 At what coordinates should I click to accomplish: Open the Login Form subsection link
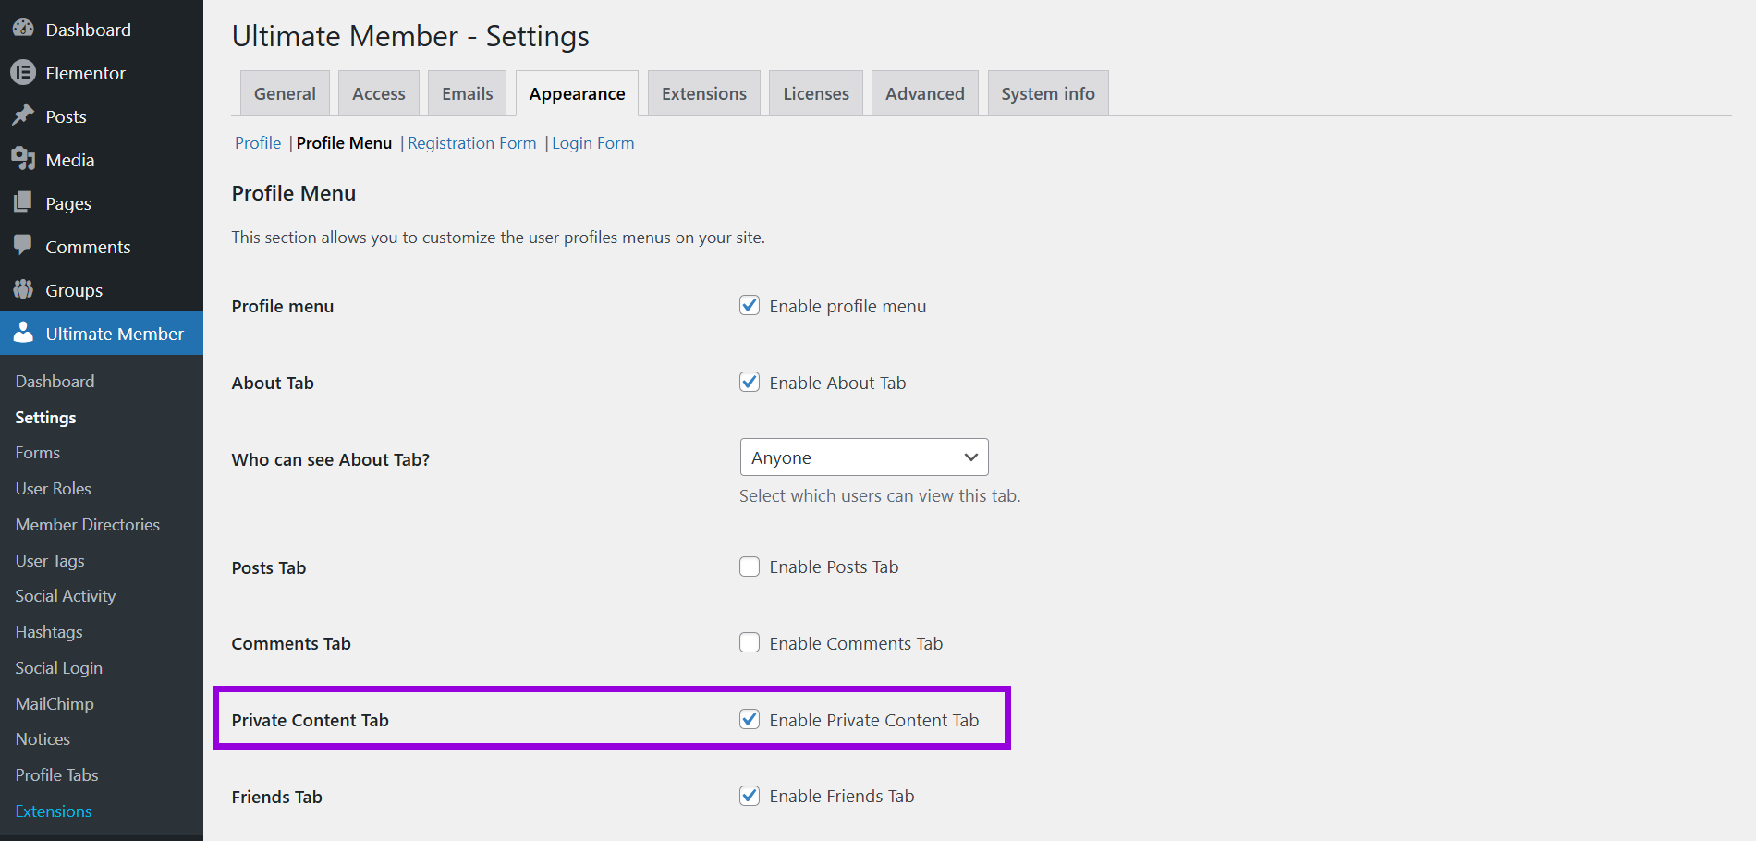(593, 143)
